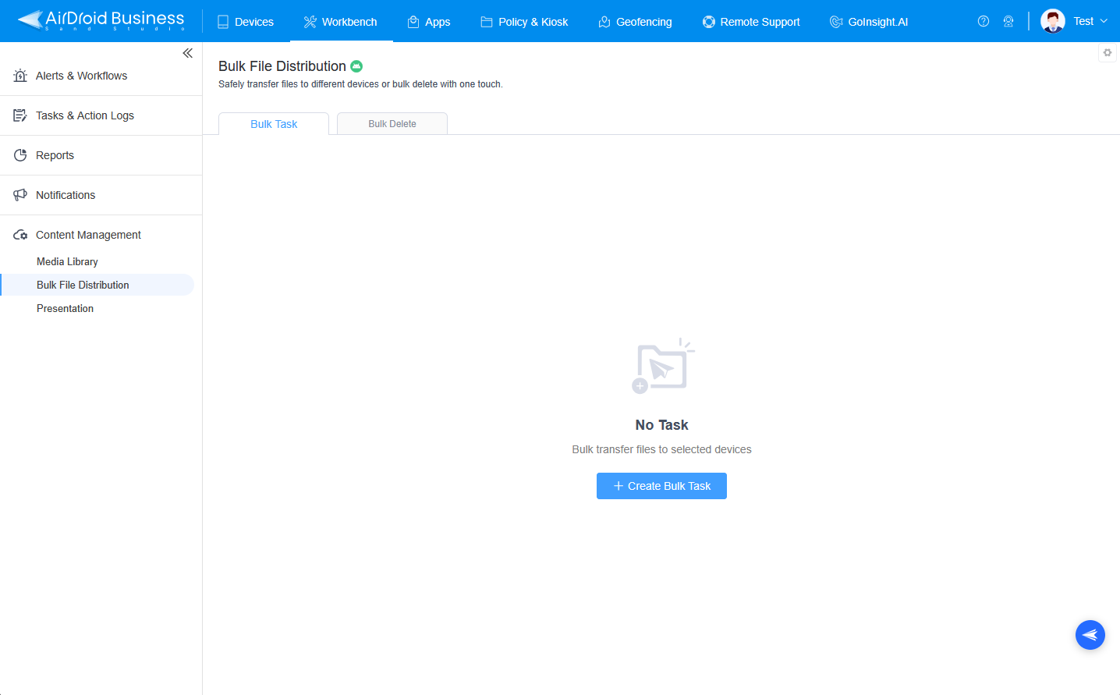The width and height of the screenshot is (1120, 695).
Task: Collapse the left sidebar panel
Action: pyautogui.click(x=187, y=53)
